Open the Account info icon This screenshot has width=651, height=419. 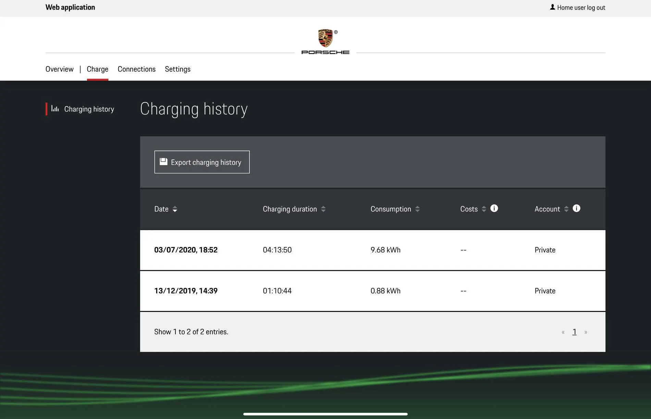pyautogui.click(x=577, y=208)
